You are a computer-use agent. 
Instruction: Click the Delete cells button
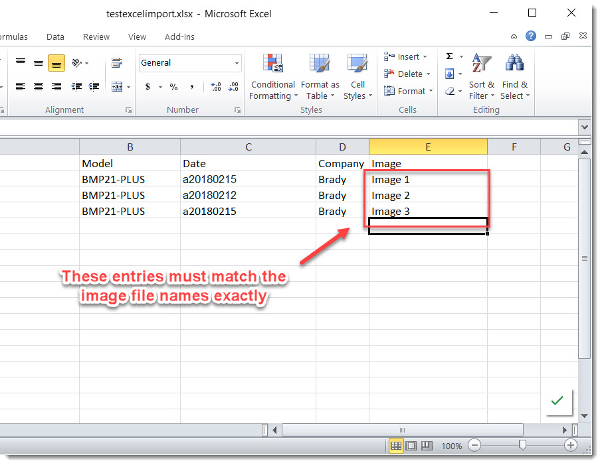pos(408,74)
